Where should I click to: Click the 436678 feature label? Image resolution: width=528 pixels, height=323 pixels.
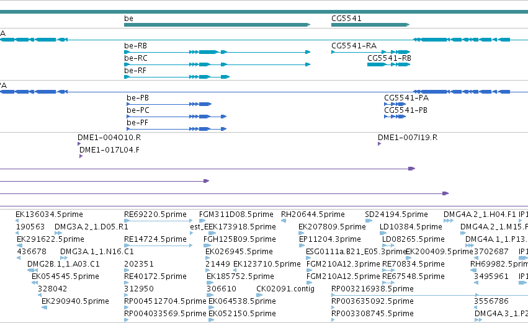pos(32,252)
